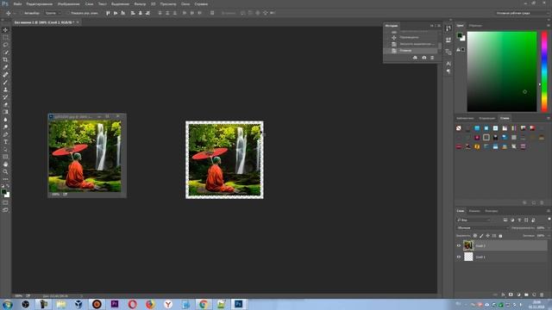
Task: Select the Move tool in the toolbox
Action: click(x=5, y=30)
